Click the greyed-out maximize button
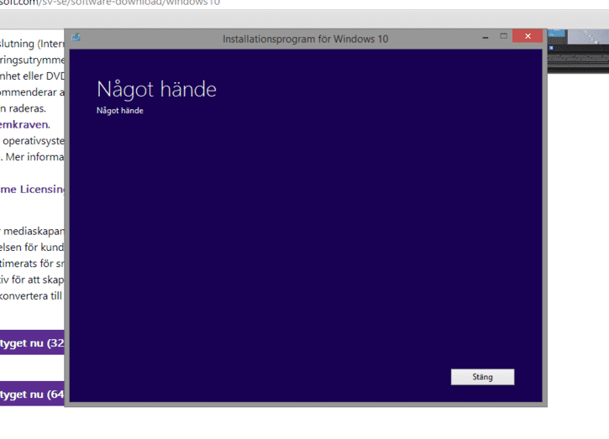This screenshot has width=609, height=439. tap(503, 37)
